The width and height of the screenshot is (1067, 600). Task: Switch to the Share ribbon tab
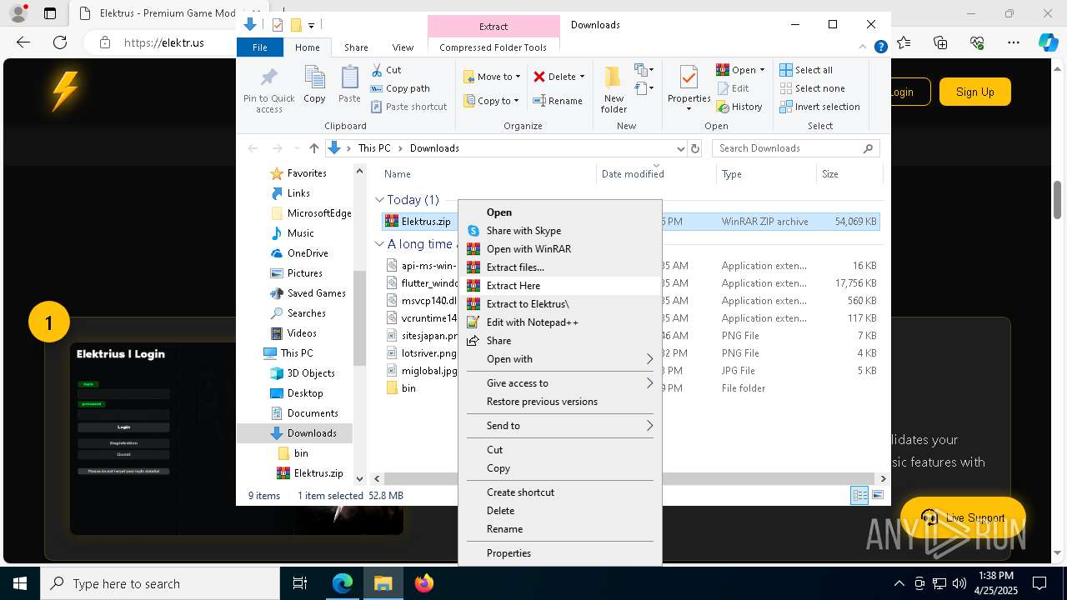pyautogui.click(x=356, y=47)
